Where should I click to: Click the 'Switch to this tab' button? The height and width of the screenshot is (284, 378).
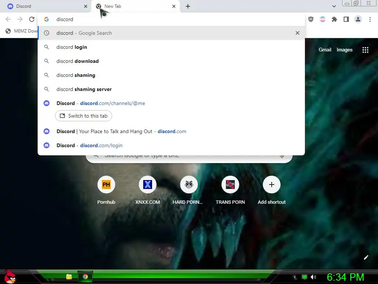pos(83,116)
